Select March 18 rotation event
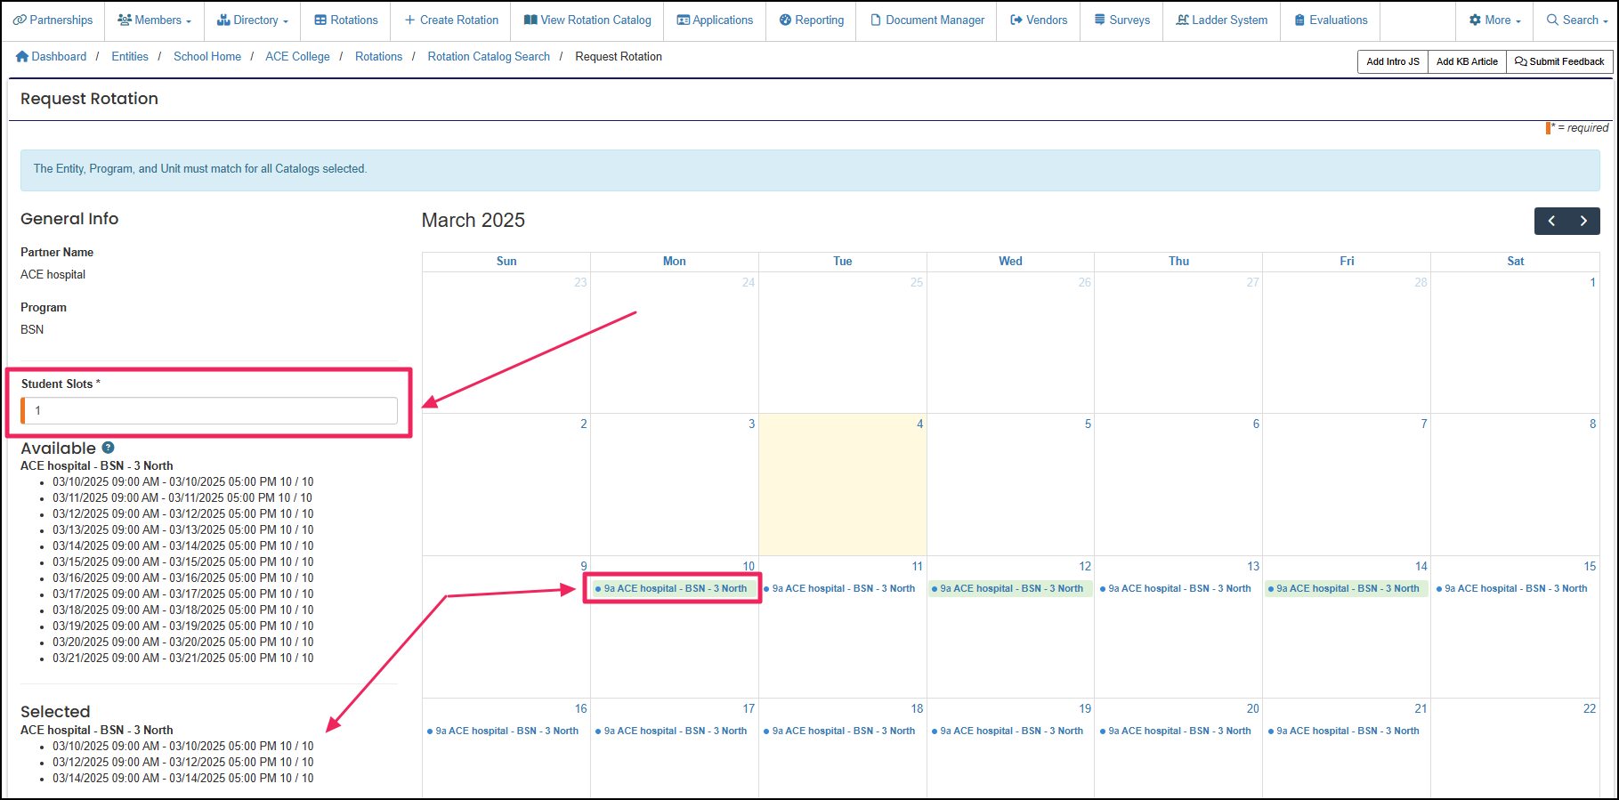This screenshot has width=1619, height=800. [x=843, y=731]
